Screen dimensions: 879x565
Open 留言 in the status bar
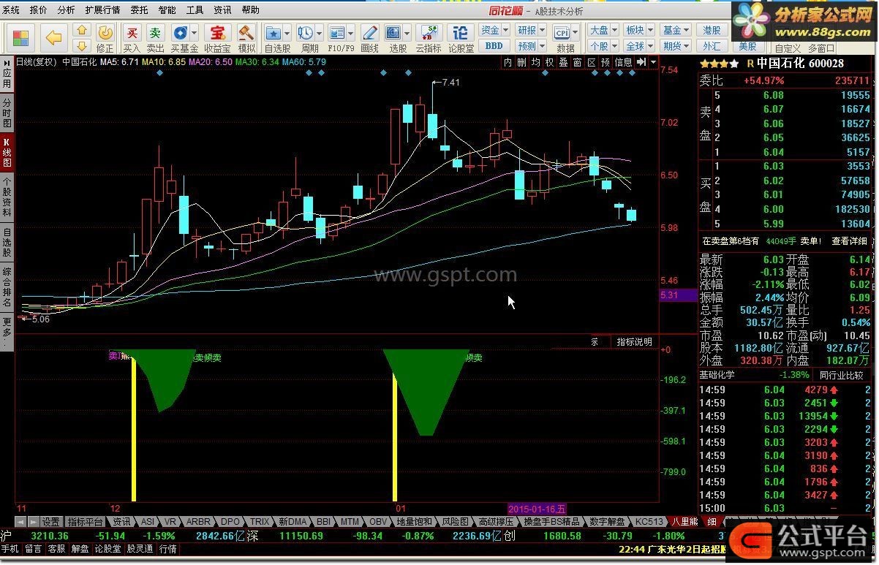[33, 548]
